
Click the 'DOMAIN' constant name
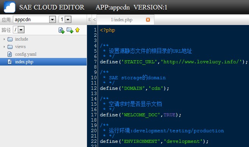[x=133, y=88]
